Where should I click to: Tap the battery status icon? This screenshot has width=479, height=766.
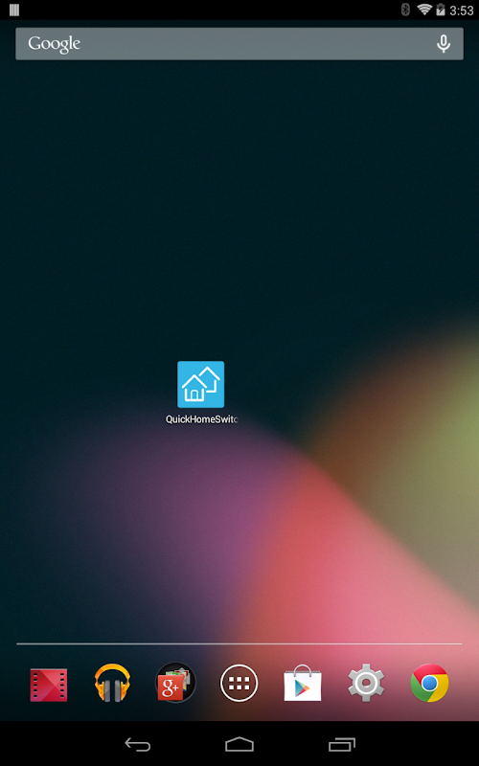(x=441, y=10)
